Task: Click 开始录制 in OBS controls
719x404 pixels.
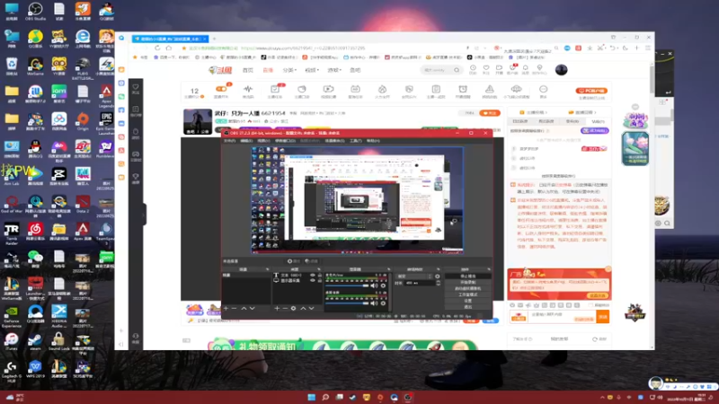Action: (x=467, y=283)
